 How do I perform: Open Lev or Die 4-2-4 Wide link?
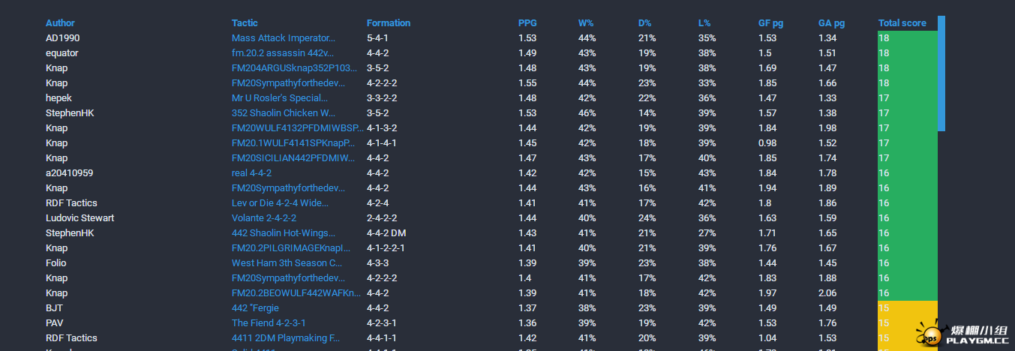tap(280, 203)
